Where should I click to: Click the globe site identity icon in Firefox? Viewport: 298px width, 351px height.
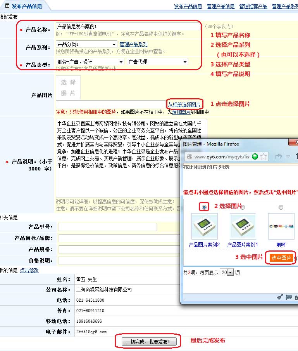tap(189, 157)
